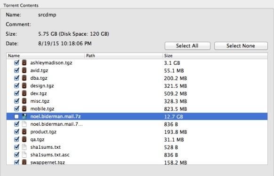Select the 836 B noel.biderman.mail.7… row
The height and width of the screenshot is (176, 274).
tap(137, 124)
